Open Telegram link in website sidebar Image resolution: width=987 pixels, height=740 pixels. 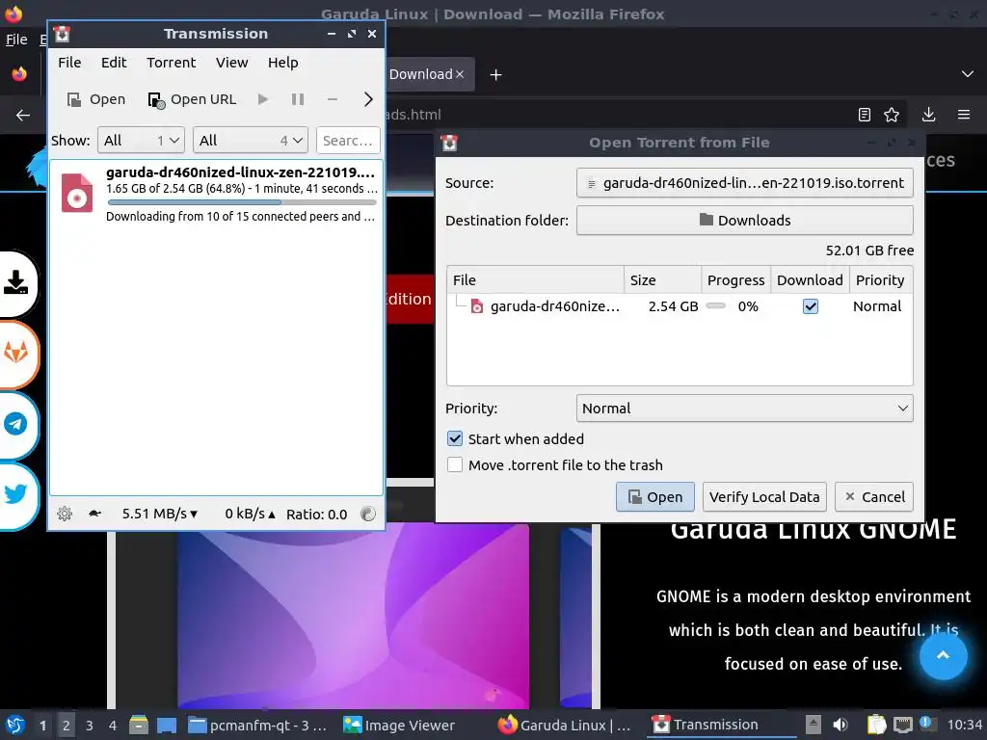coord(15,424)
